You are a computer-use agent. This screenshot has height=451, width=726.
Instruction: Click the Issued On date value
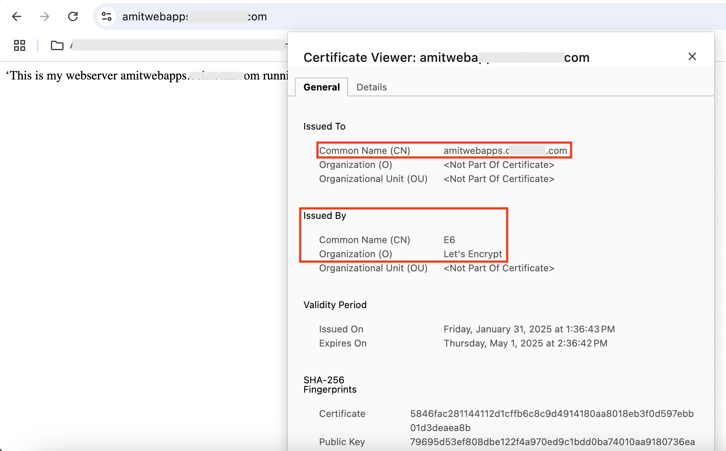coord(529,329)
